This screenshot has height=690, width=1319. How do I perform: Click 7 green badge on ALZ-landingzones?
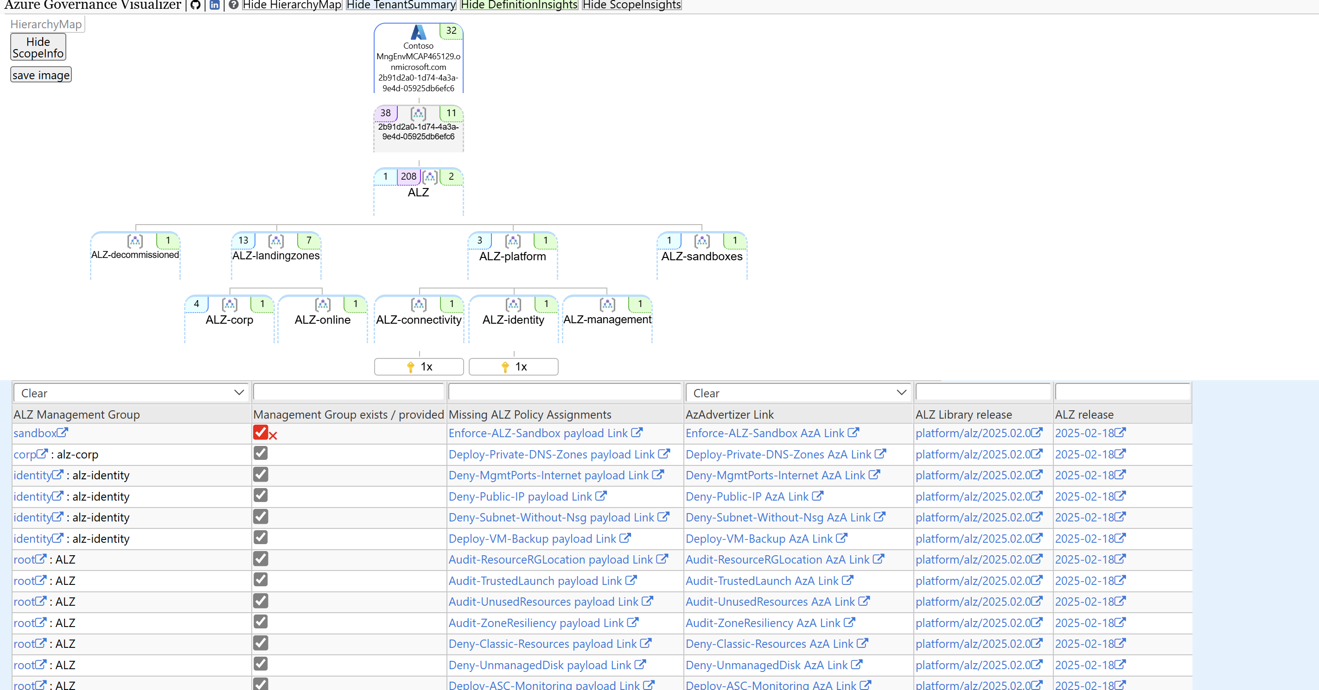(309, 240)
